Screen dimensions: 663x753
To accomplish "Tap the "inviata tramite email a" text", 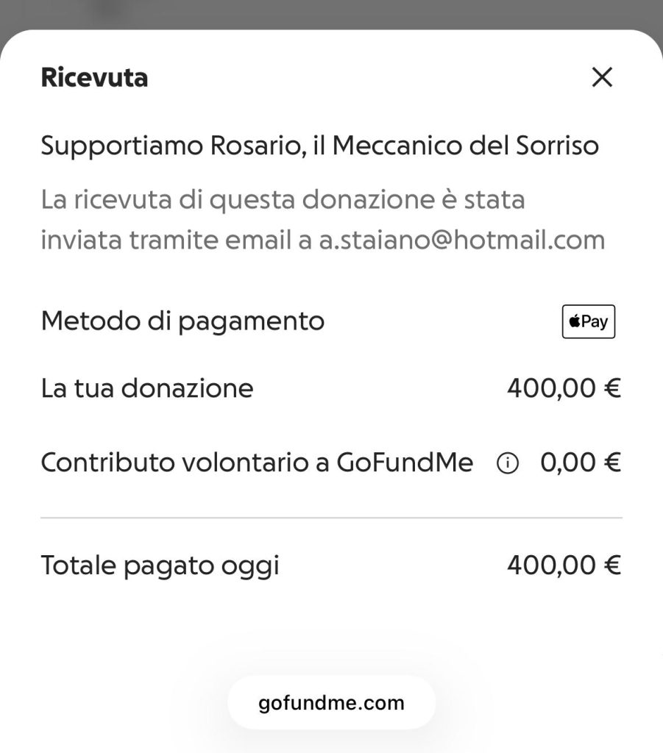I will tap(177, 240).
